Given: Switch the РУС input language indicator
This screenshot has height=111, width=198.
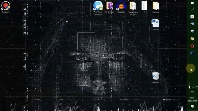Looking at the screenshot, I should tap(192, 92).
